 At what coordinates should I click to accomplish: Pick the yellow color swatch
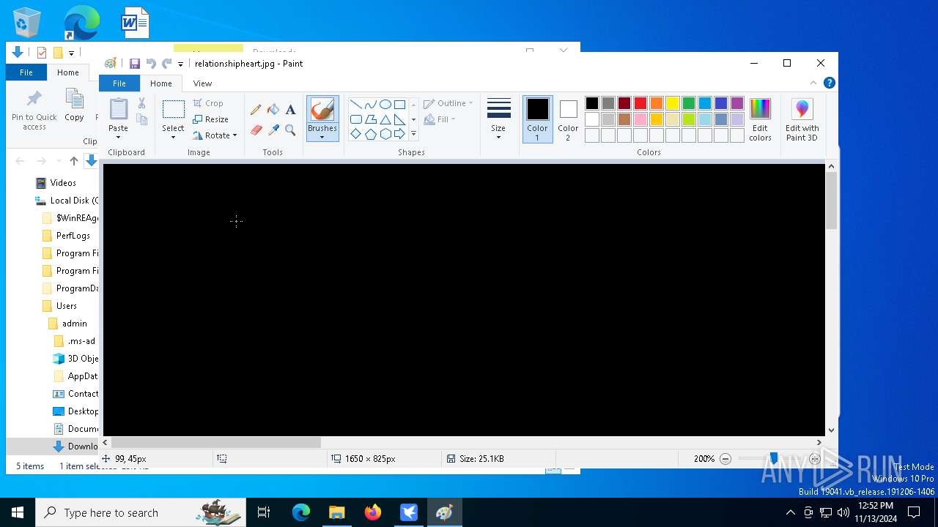[x=673, y=103]
